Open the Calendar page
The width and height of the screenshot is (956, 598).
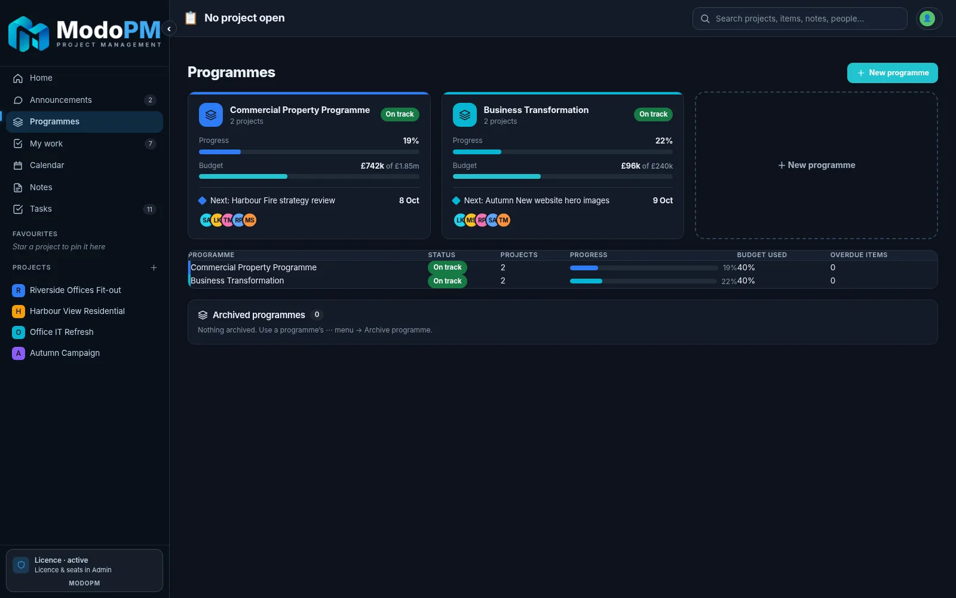point(84,165)
